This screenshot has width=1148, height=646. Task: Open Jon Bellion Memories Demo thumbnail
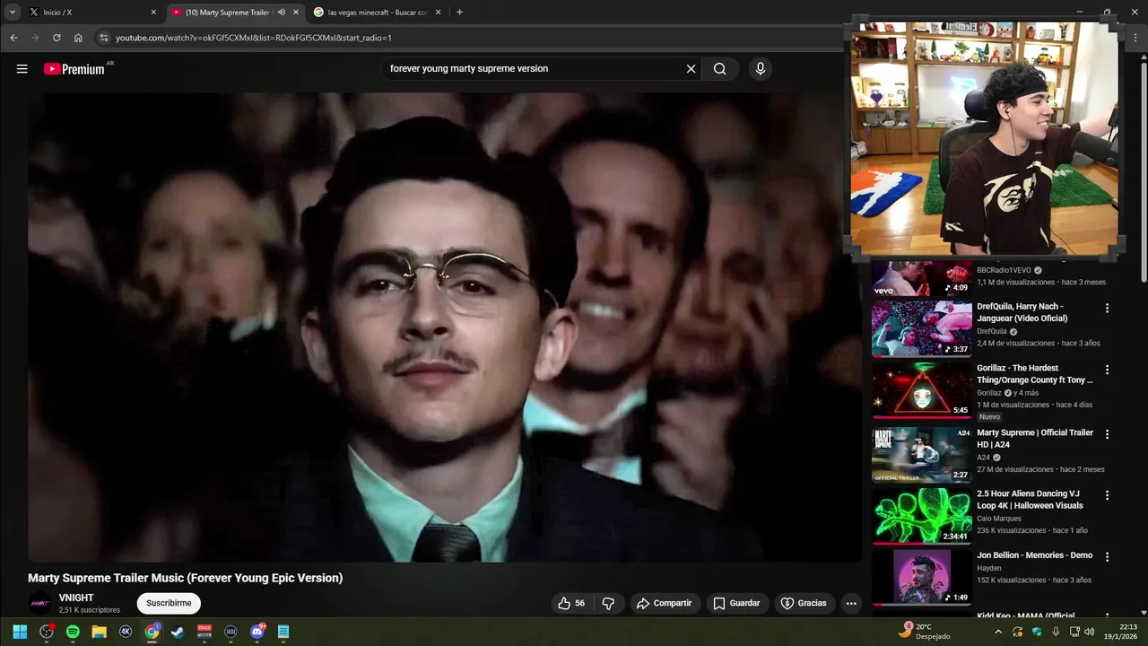[x=921, y=578]
